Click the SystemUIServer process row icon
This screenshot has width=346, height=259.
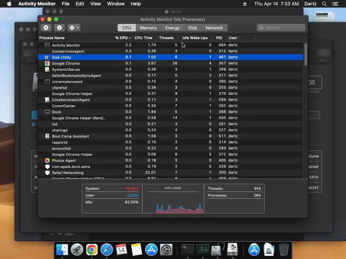coord(47,69)
